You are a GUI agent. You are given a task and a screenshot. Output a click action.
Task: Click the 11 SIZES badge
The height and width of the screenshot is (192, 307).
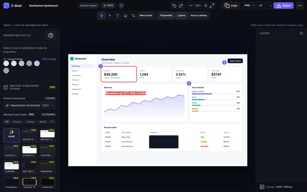50,98
